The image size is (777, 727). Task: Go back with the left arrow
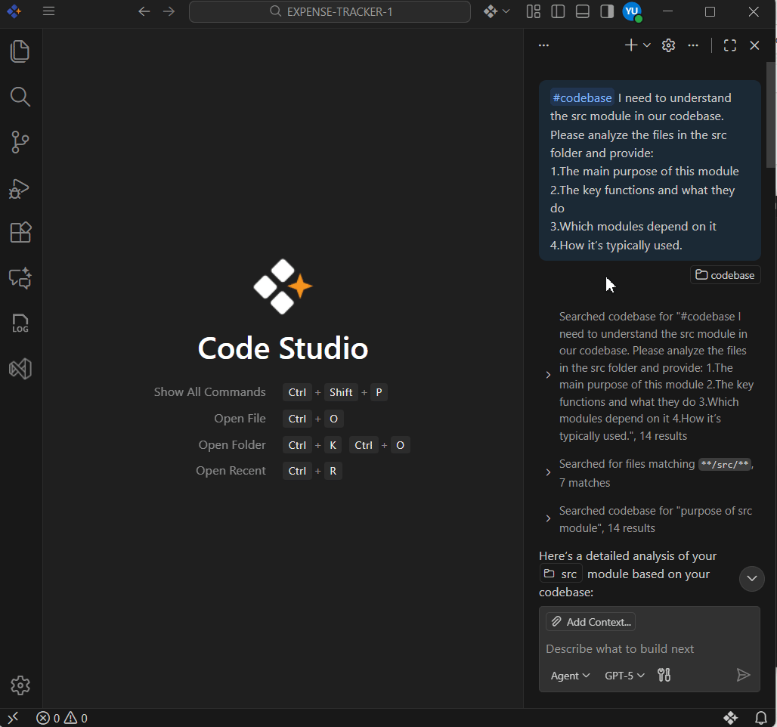click(x=144, y=11)
